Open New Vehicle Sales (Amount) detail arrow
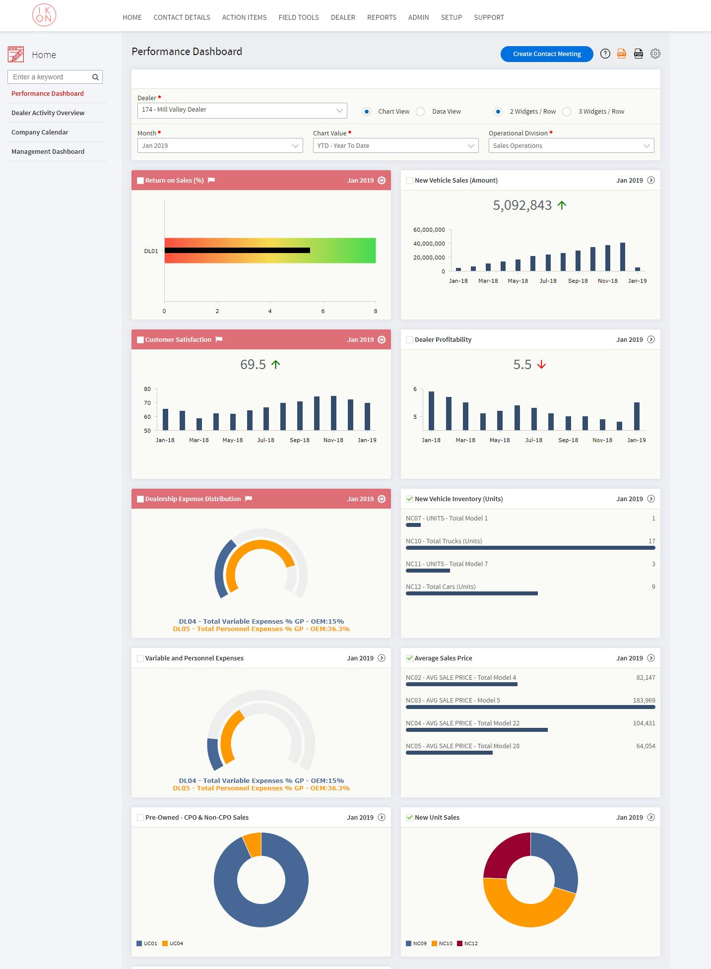The image size is (711, 969). [x=651, y=180]
